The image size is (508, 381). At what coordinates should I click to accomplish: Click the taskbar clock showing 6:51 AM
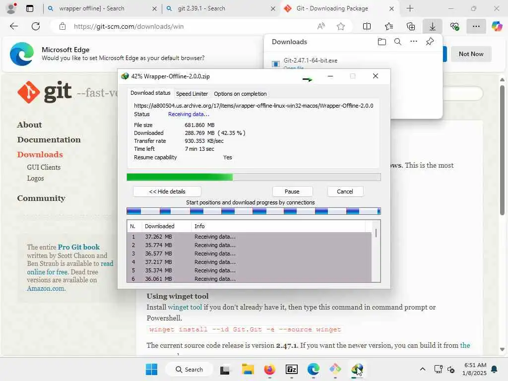tap(474, 369)
